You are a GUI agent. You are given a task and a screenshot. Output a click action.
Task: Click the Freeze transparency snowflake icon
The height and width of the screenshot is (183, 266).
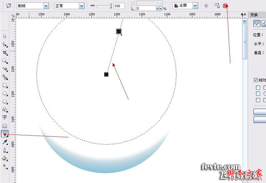206,6
